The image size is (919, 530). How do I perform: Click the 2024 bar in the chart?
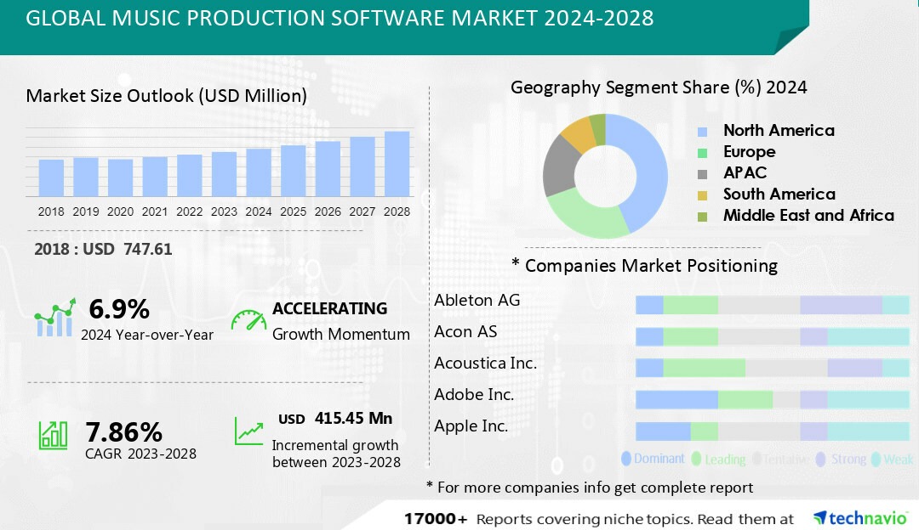[259, 172]
